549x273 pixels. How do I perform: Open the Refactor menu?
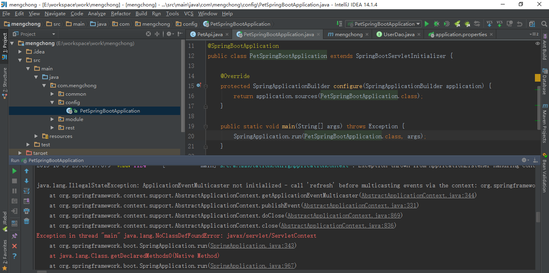pos(121,14)
